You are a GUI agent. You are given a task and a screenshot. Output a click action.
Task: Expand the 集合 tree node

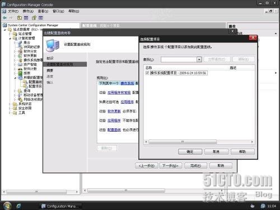(15, 43)
